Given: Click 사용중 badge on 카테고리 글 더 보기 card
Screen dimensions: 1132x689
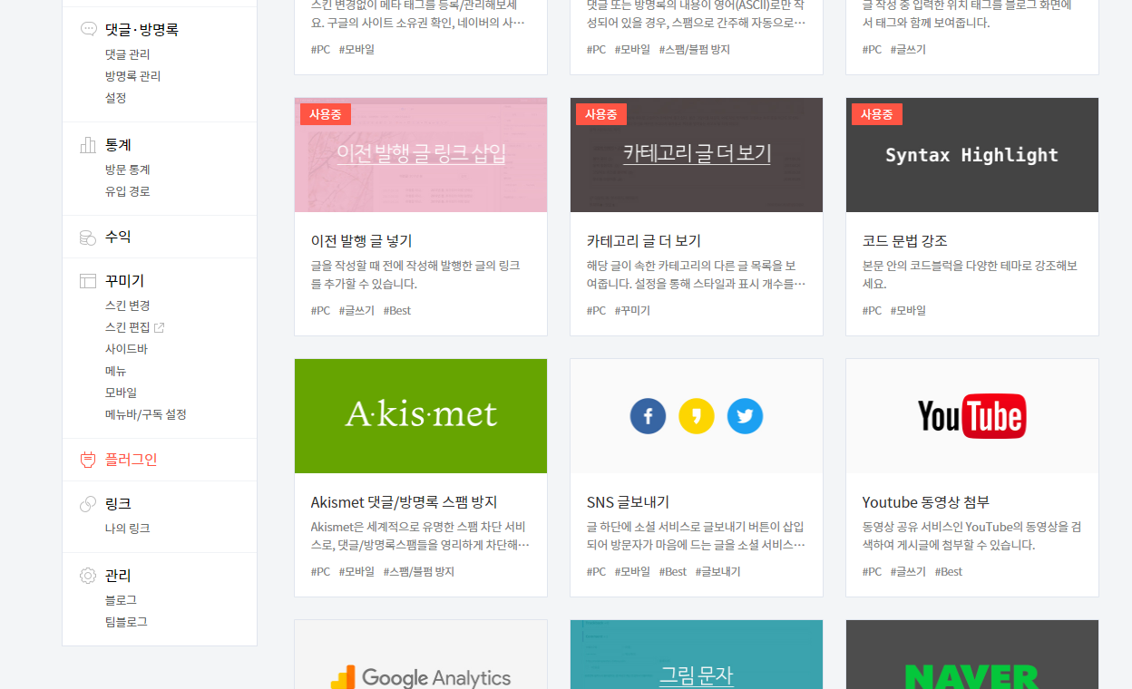Looking at the screenshot, I should pos(600,114).
